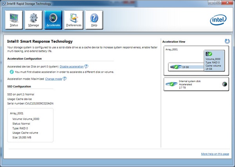Click the Volume_0000 RAID status icon

click(209, 54)
